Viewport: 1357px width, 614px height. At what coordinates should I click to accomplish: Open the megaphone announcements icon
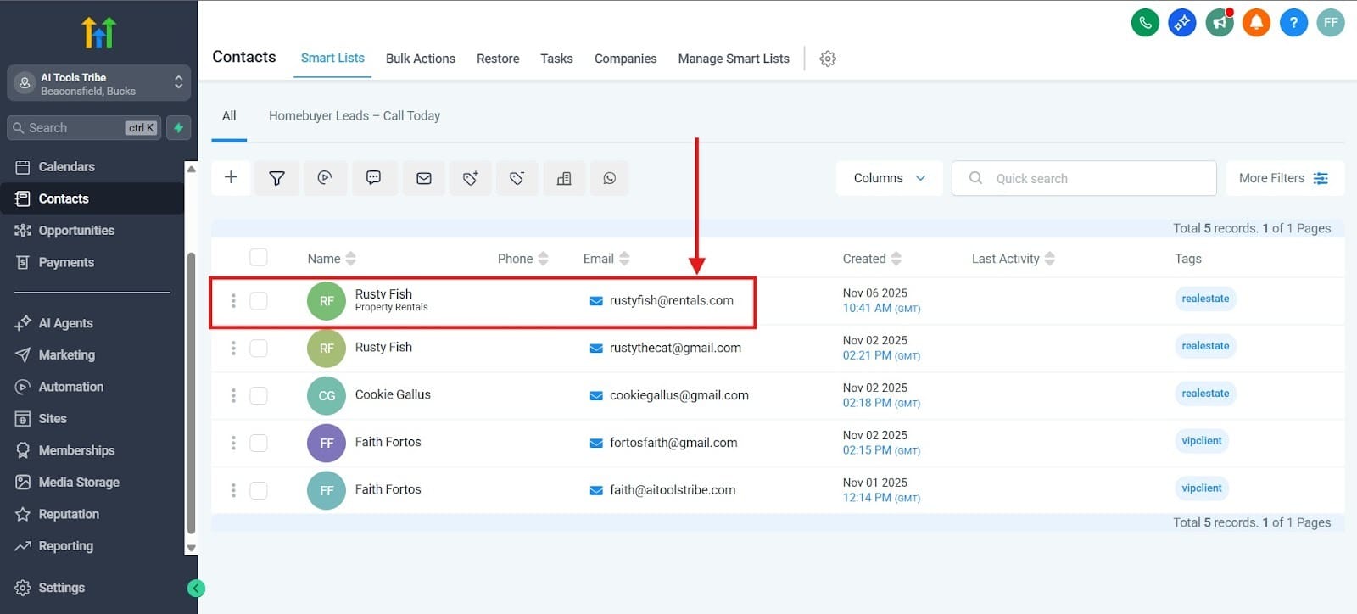(1220, 23)
